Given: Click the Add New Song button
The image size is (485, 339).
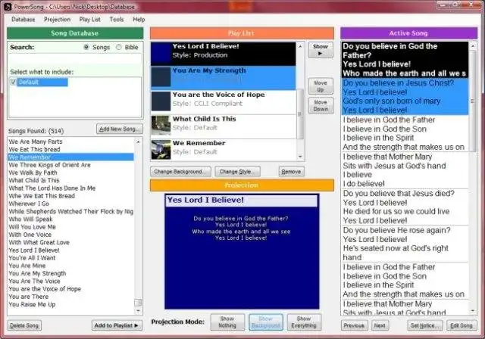Looking at the screenshot, I should point(120,129).
